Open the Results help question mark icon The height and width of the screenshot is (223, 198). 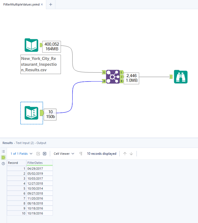(3, 164)
